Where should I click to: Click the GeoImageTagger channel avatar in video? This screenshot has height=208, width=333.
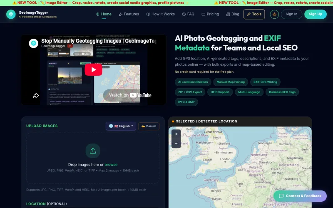[x=34, y=43]
